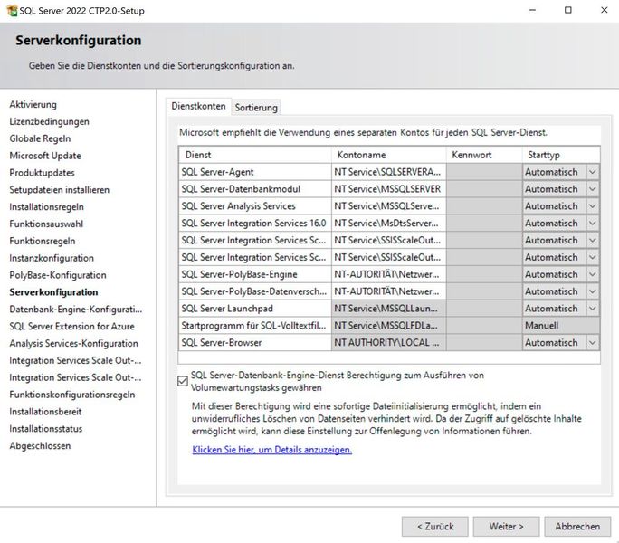619x543 pixels.
Task: Click Globale Regeln in the steps list
Action: (x=40, y=138)
